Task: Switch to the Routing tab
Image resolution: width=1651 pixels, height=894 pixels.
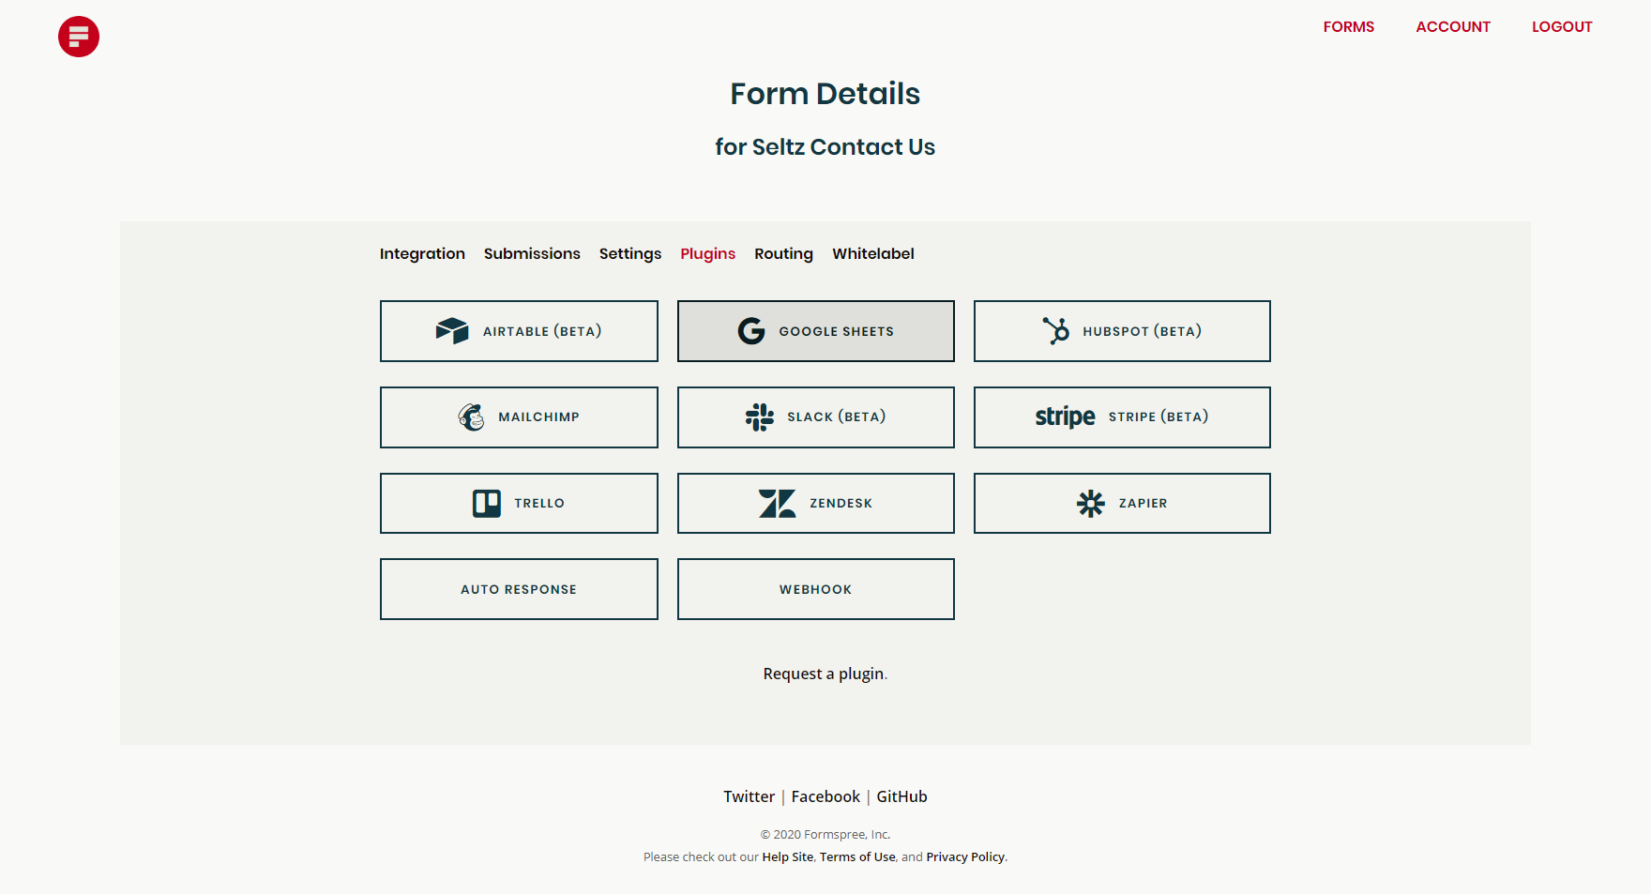Action: 783,253
